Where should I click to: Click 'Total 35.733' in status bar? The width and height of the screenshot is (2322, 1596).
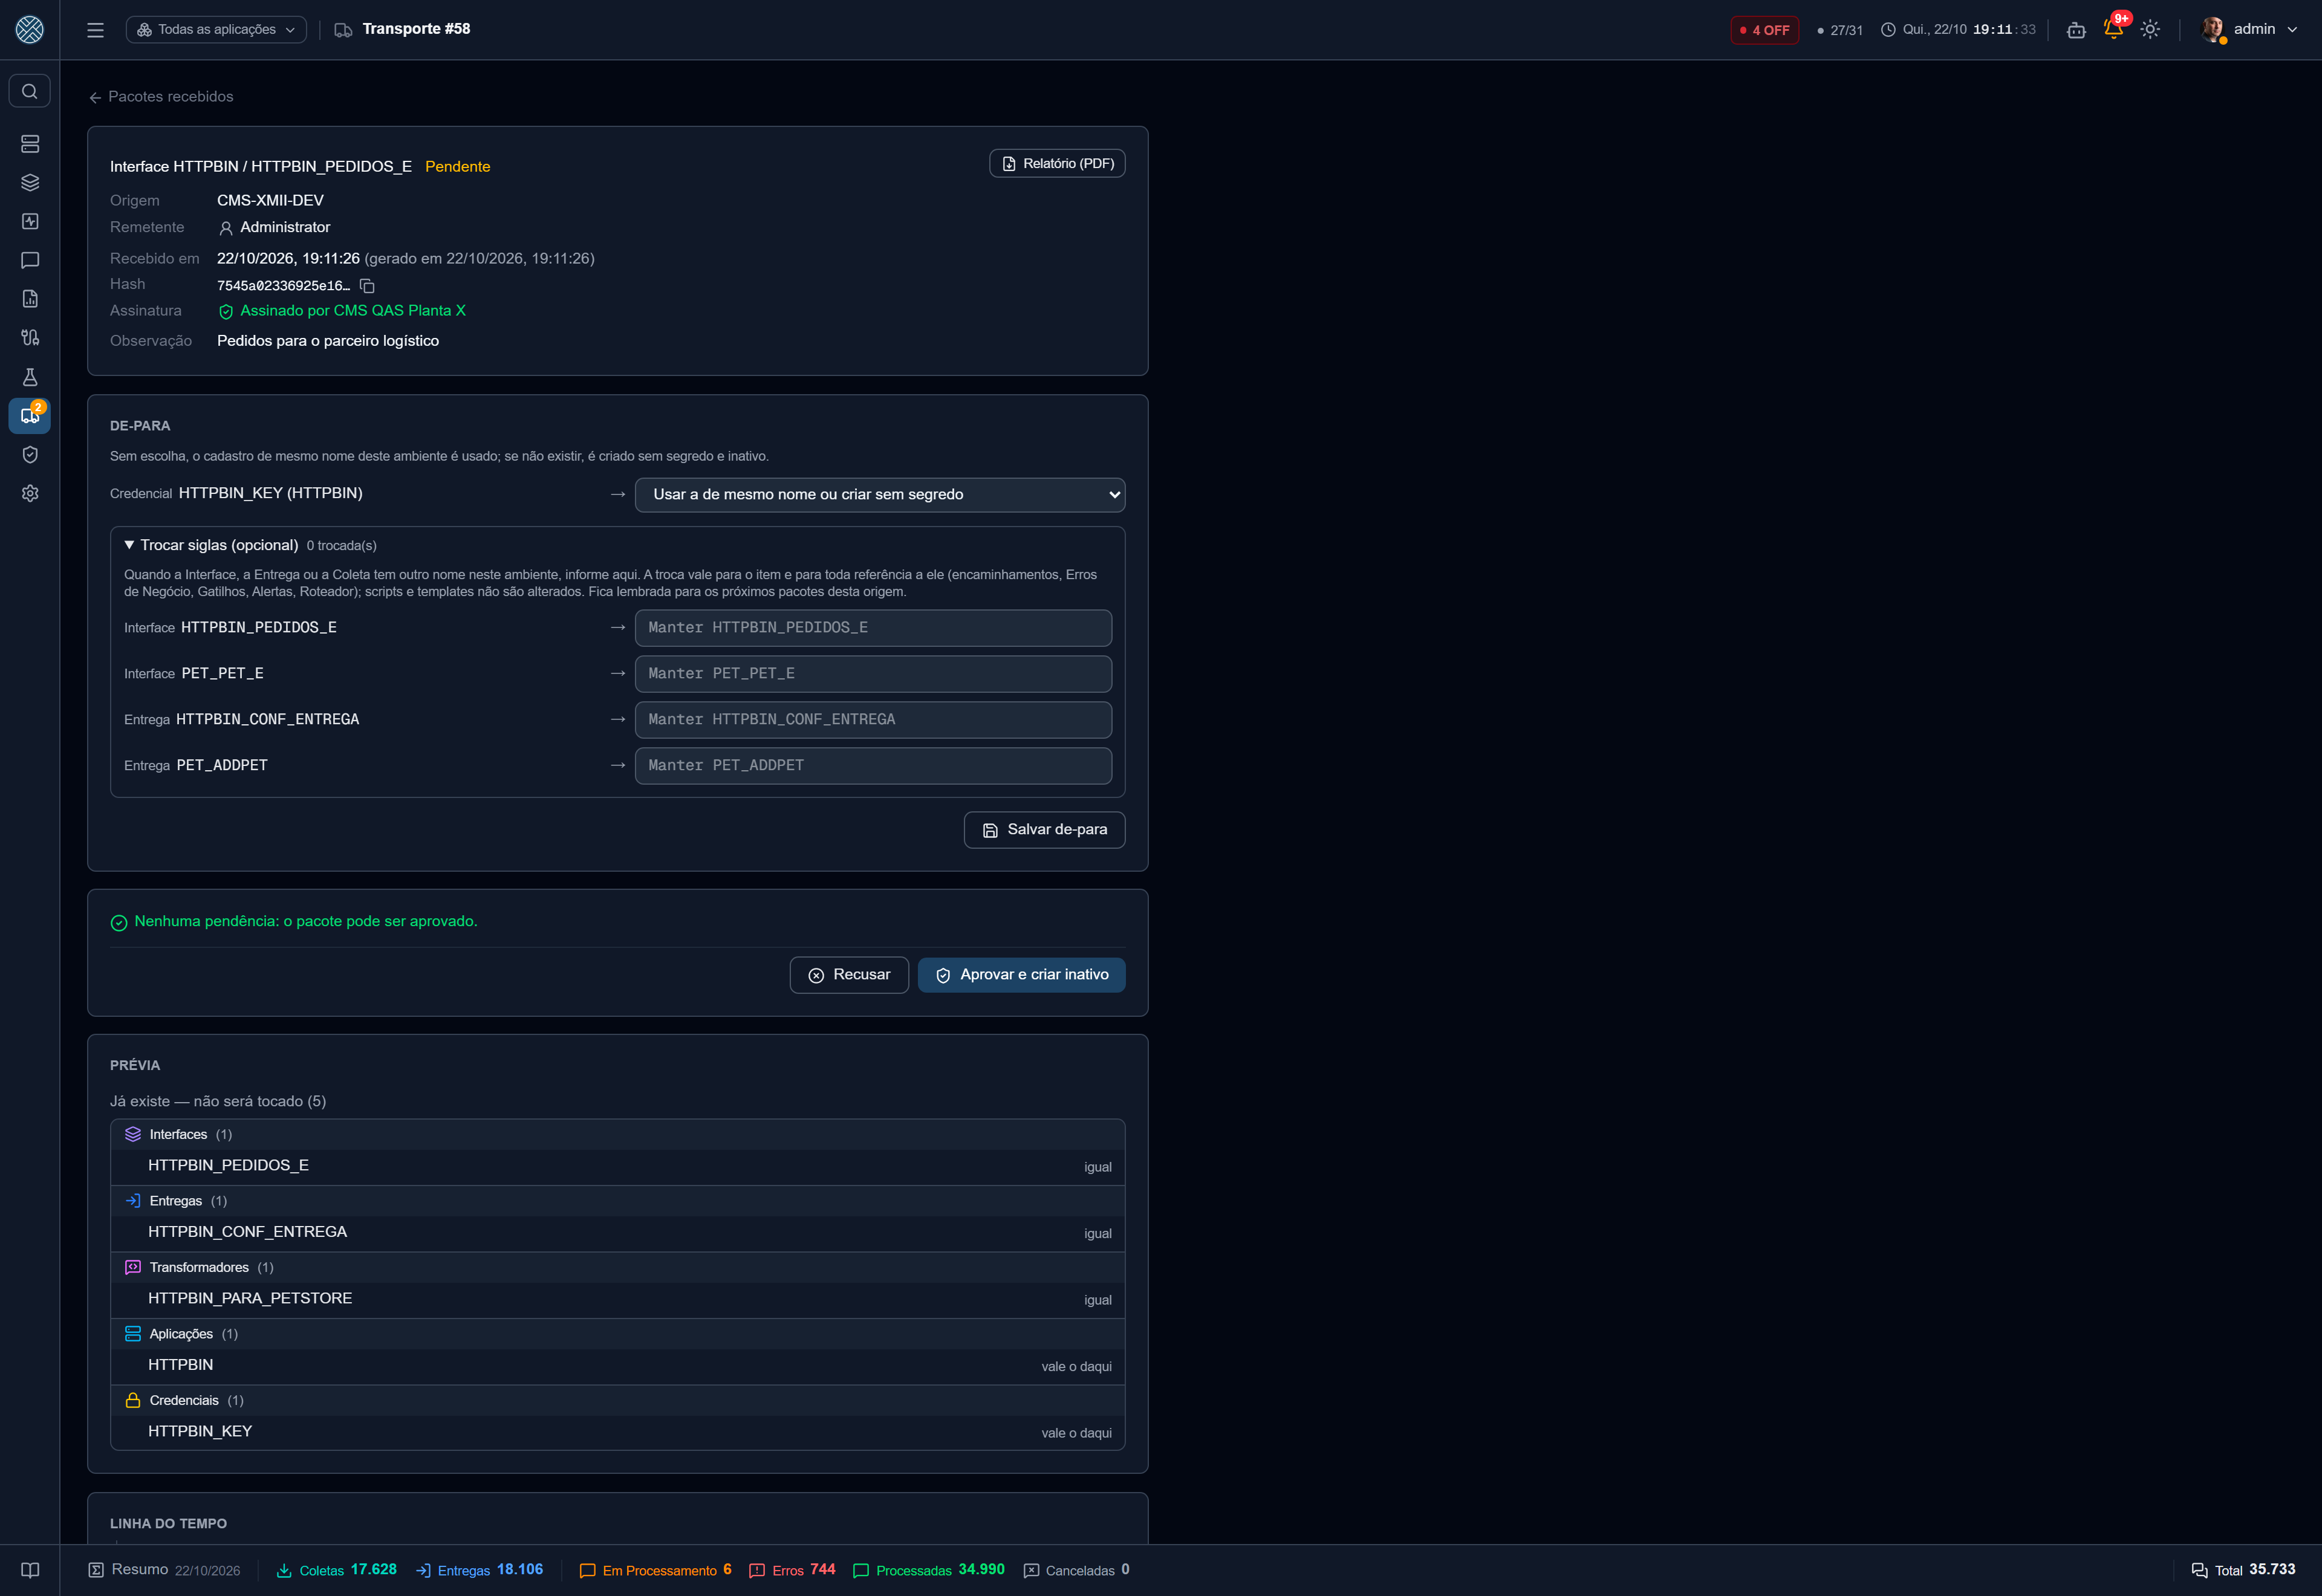point(2243,1570)
